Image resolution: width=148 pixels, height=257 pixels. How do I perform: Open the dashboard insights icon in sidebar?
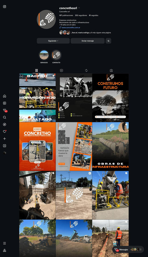click(5, 146)
